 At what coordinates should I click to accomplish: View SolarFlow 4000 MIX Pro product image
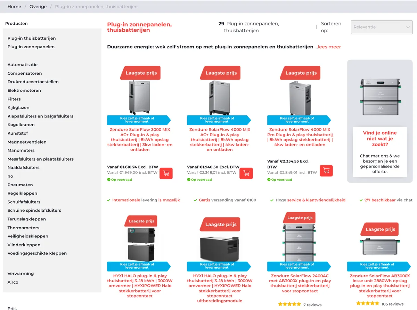(300, 97)
